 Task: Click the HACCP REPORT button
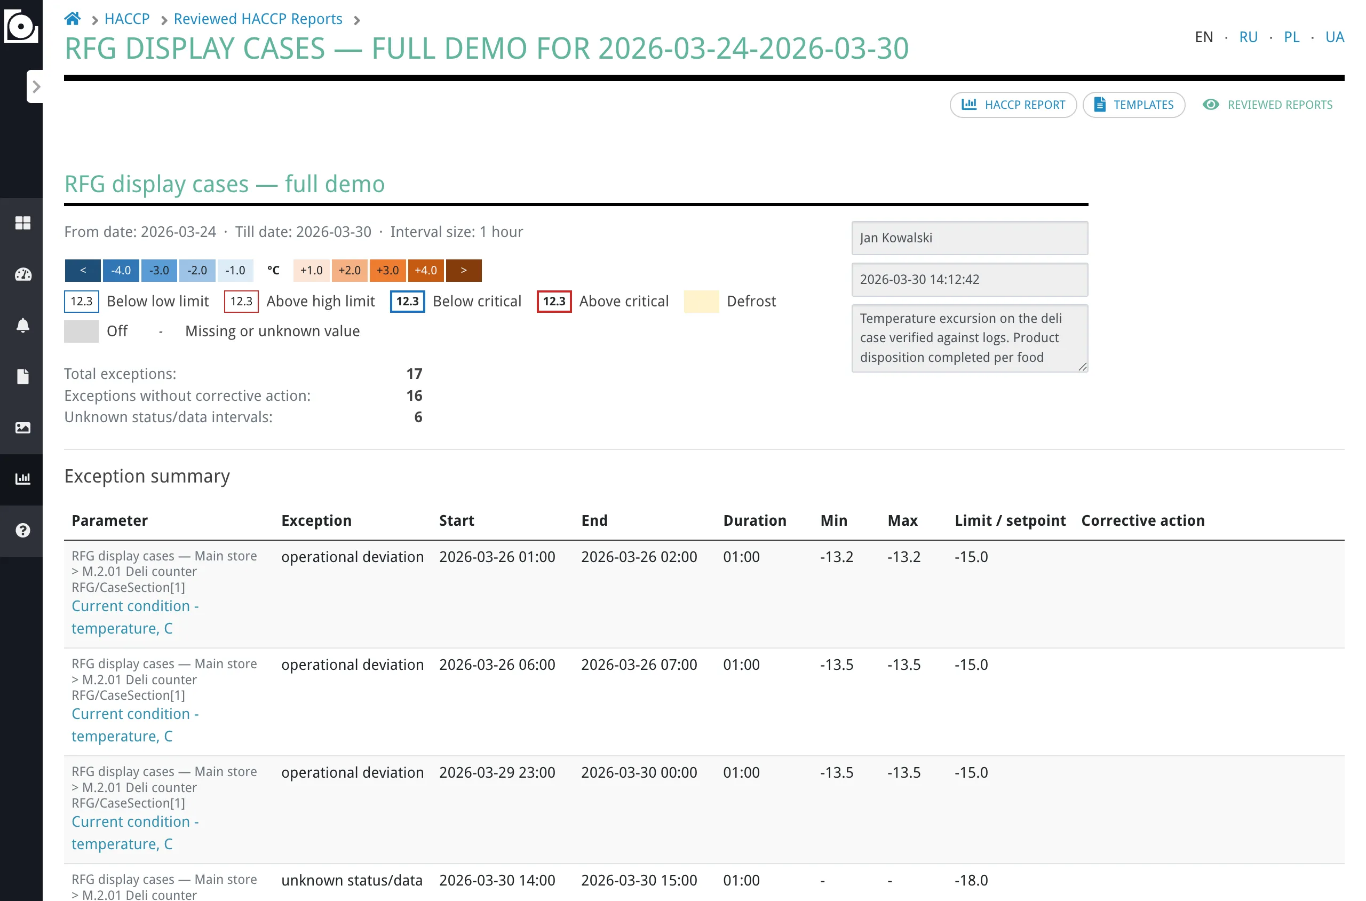pyautogui.click(x=1013, y=105)
